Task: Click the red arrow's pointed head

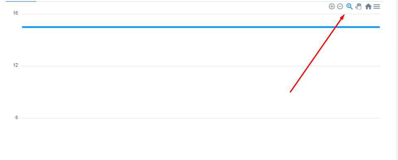Action: click(x=343, y=17)
